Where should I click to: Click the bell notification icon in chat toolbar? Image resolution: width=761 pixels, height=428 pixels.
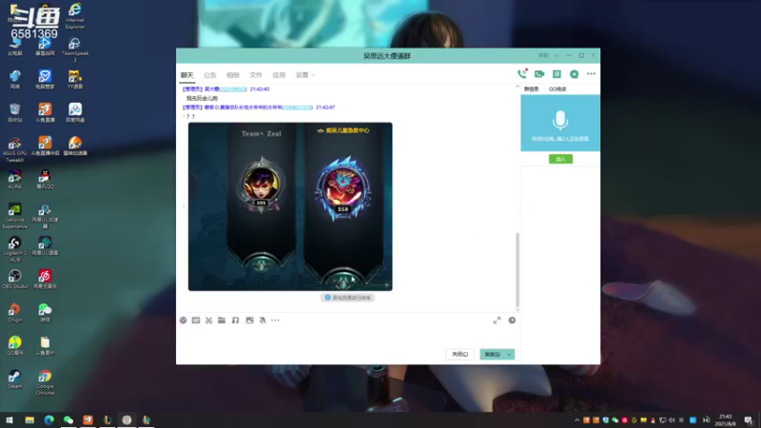[x=263, y=321]
